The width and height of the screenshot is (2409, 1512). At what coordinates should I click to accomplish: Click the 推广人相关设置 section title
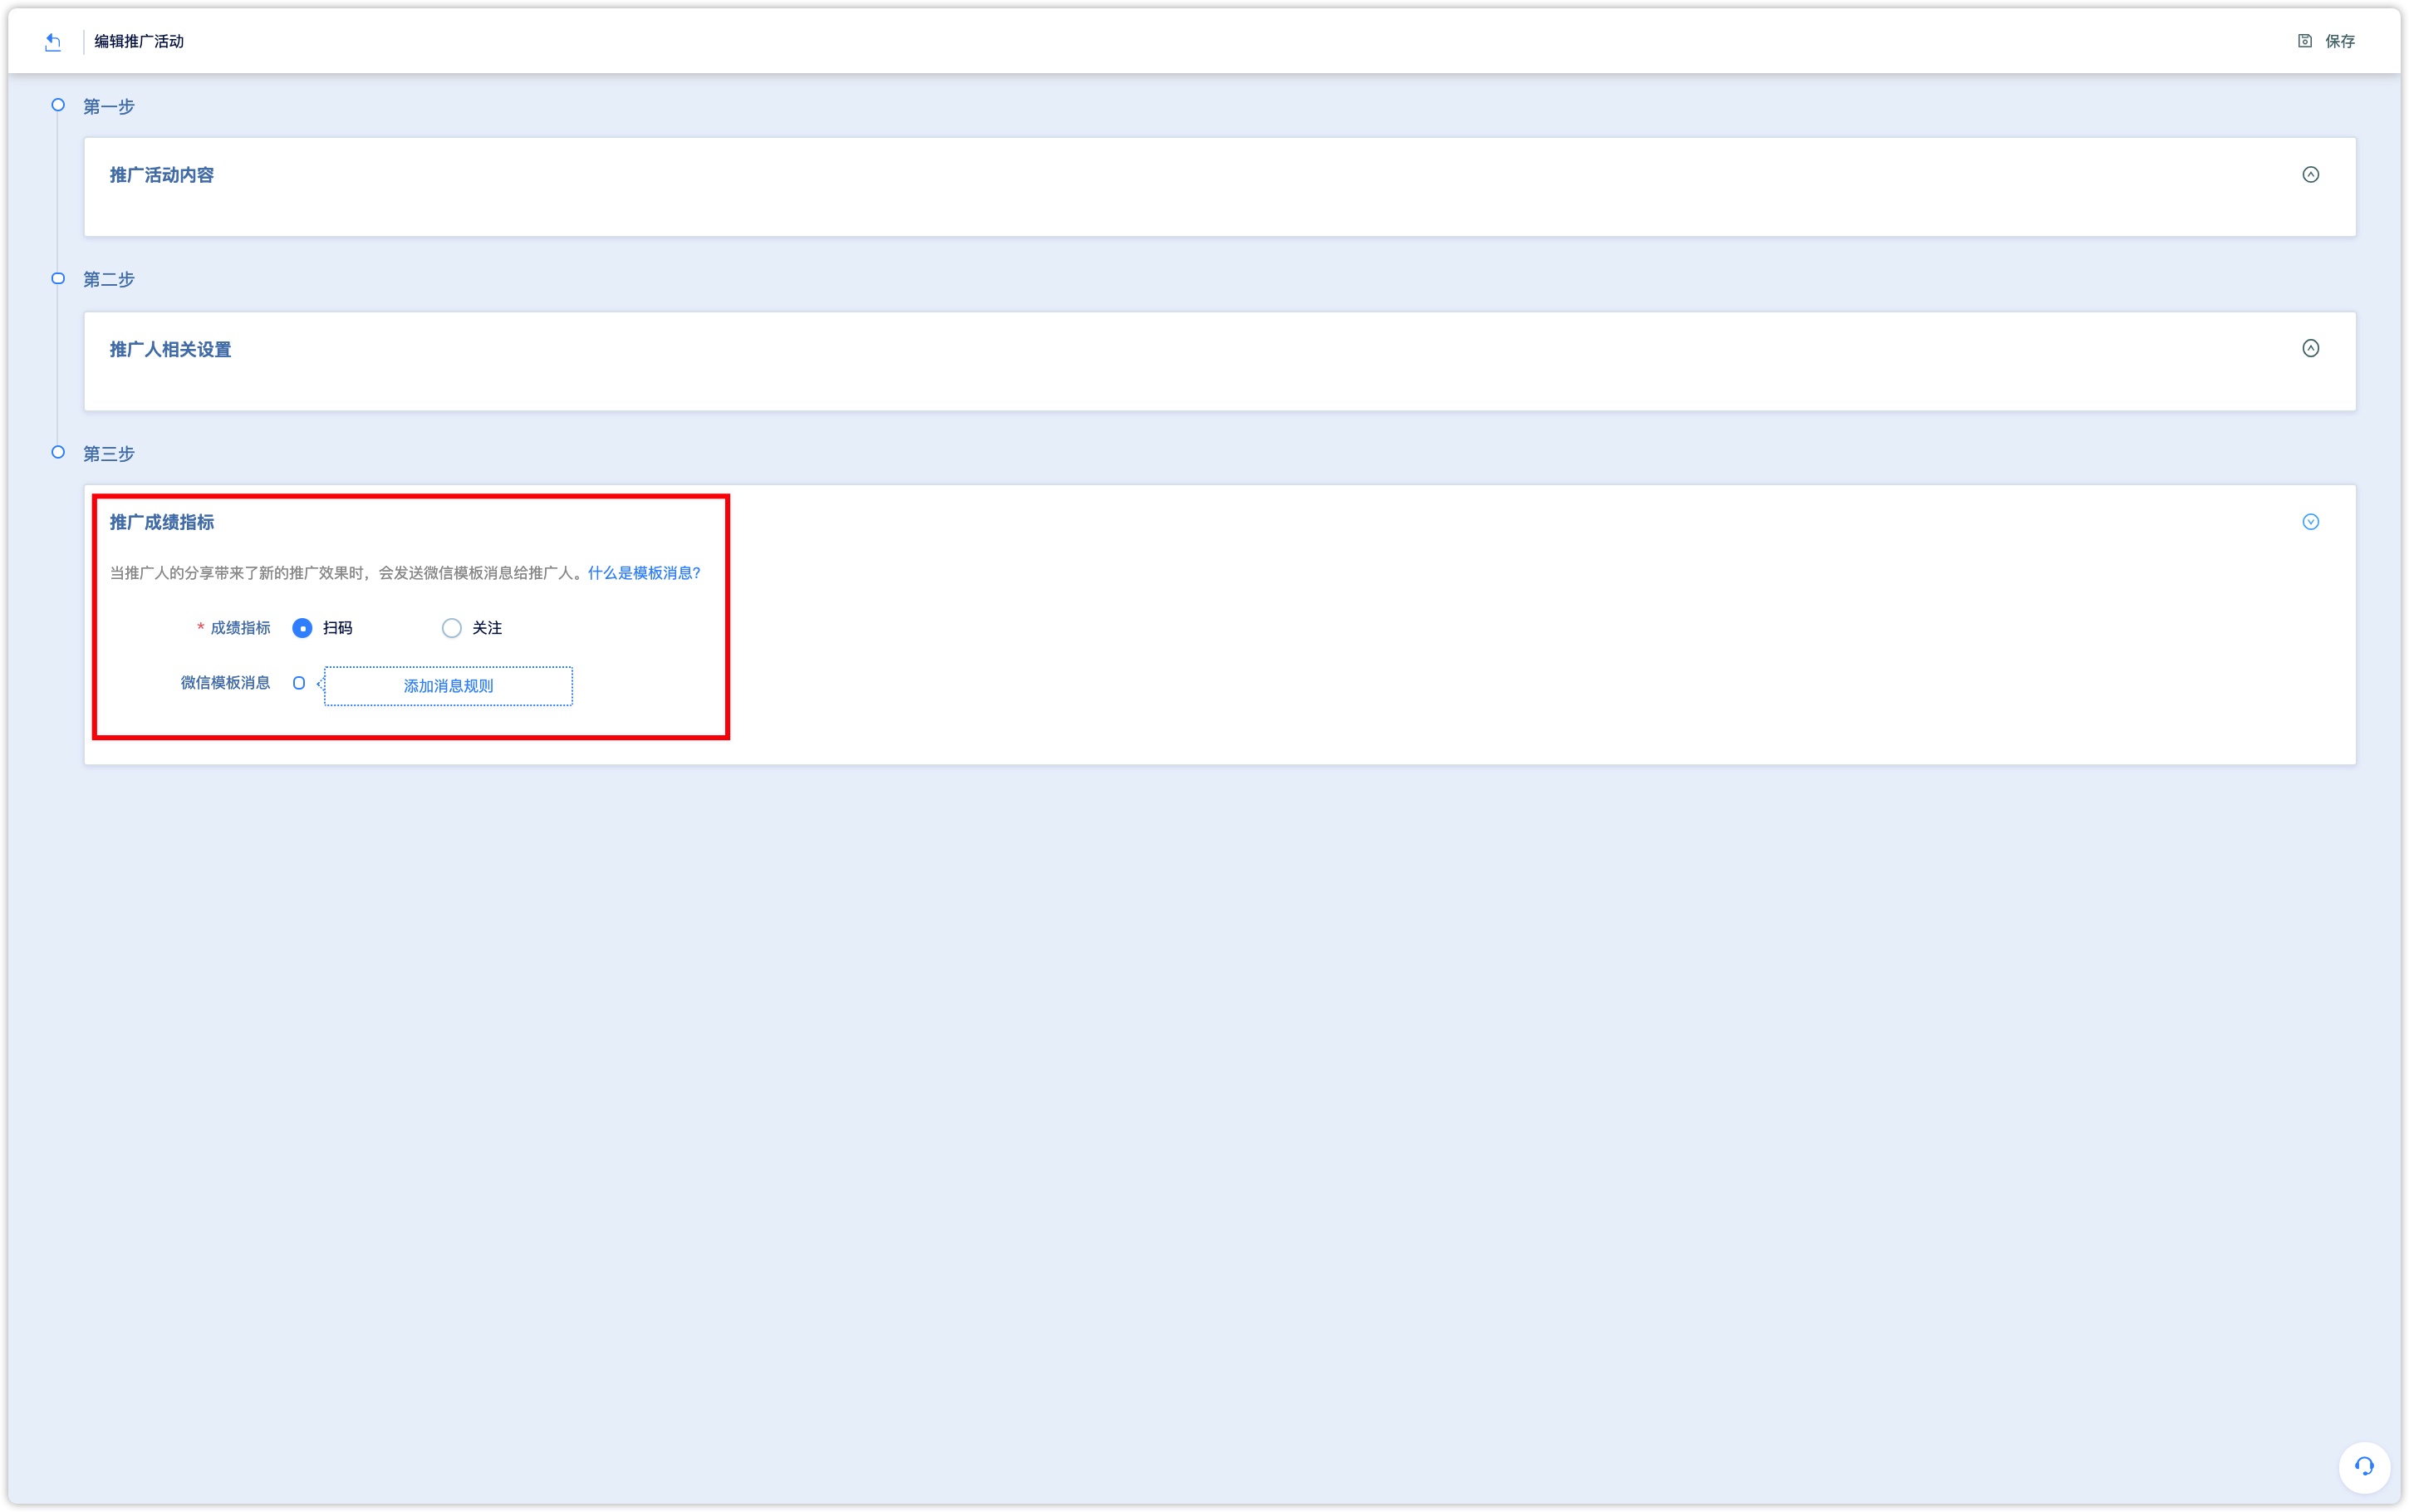(x=170, y=349)
